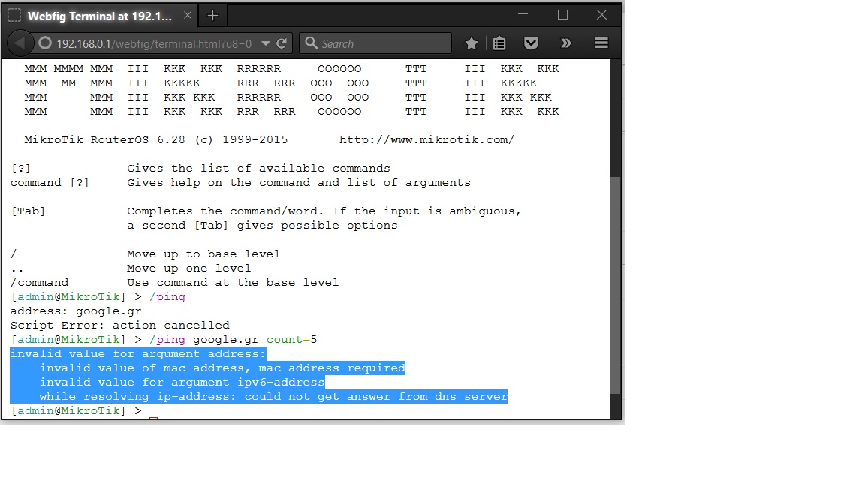The width and height of the screenshot is (865, 486).
Task: Click 'could not get answer from dns server' line
Action: pos(273,397)
